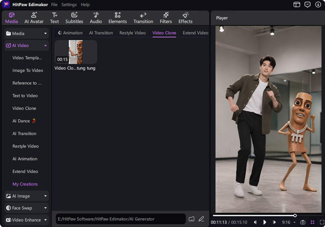Open the Transition panel

143,18
